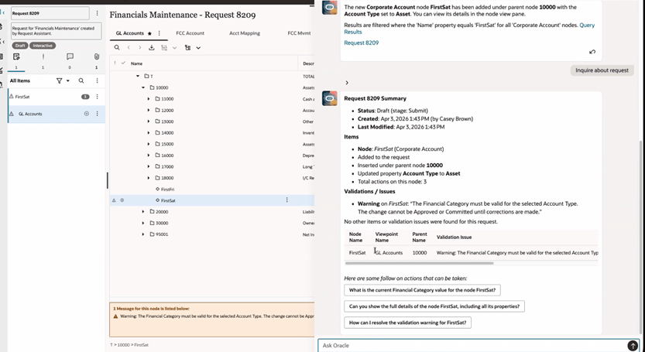Click the filter icon beside All Items
The image size is (645, 352).
tap(60, 80)
